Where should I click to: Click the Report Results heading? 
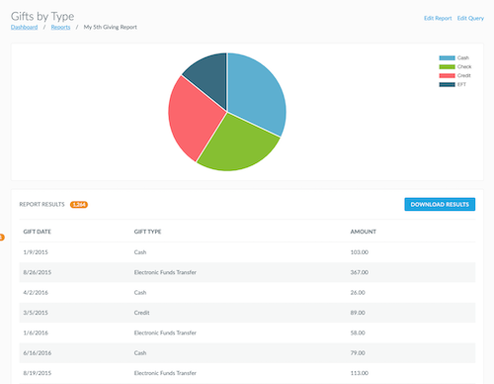click(41, 205)
